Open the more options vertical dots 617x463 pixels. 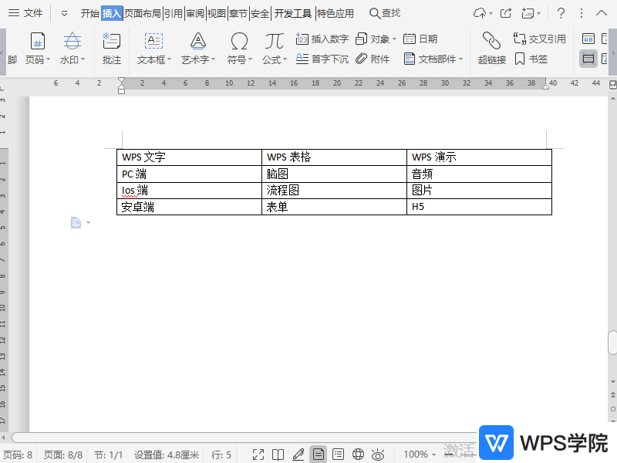[582, 13]
